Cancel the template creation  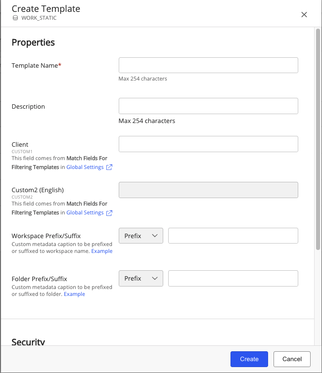[x=292, y=359]
